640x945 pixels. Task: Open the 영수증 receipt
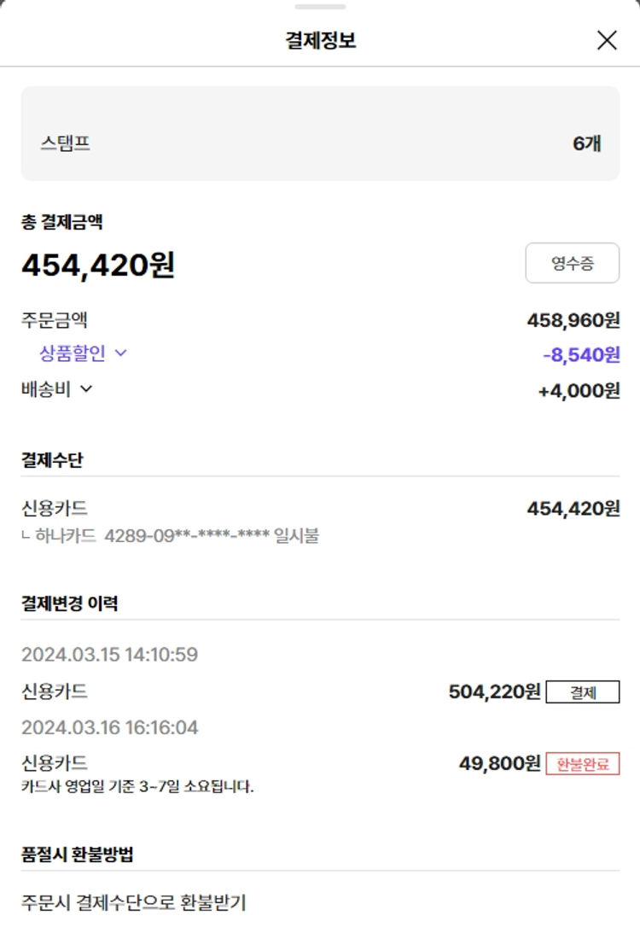click(572, 263)
